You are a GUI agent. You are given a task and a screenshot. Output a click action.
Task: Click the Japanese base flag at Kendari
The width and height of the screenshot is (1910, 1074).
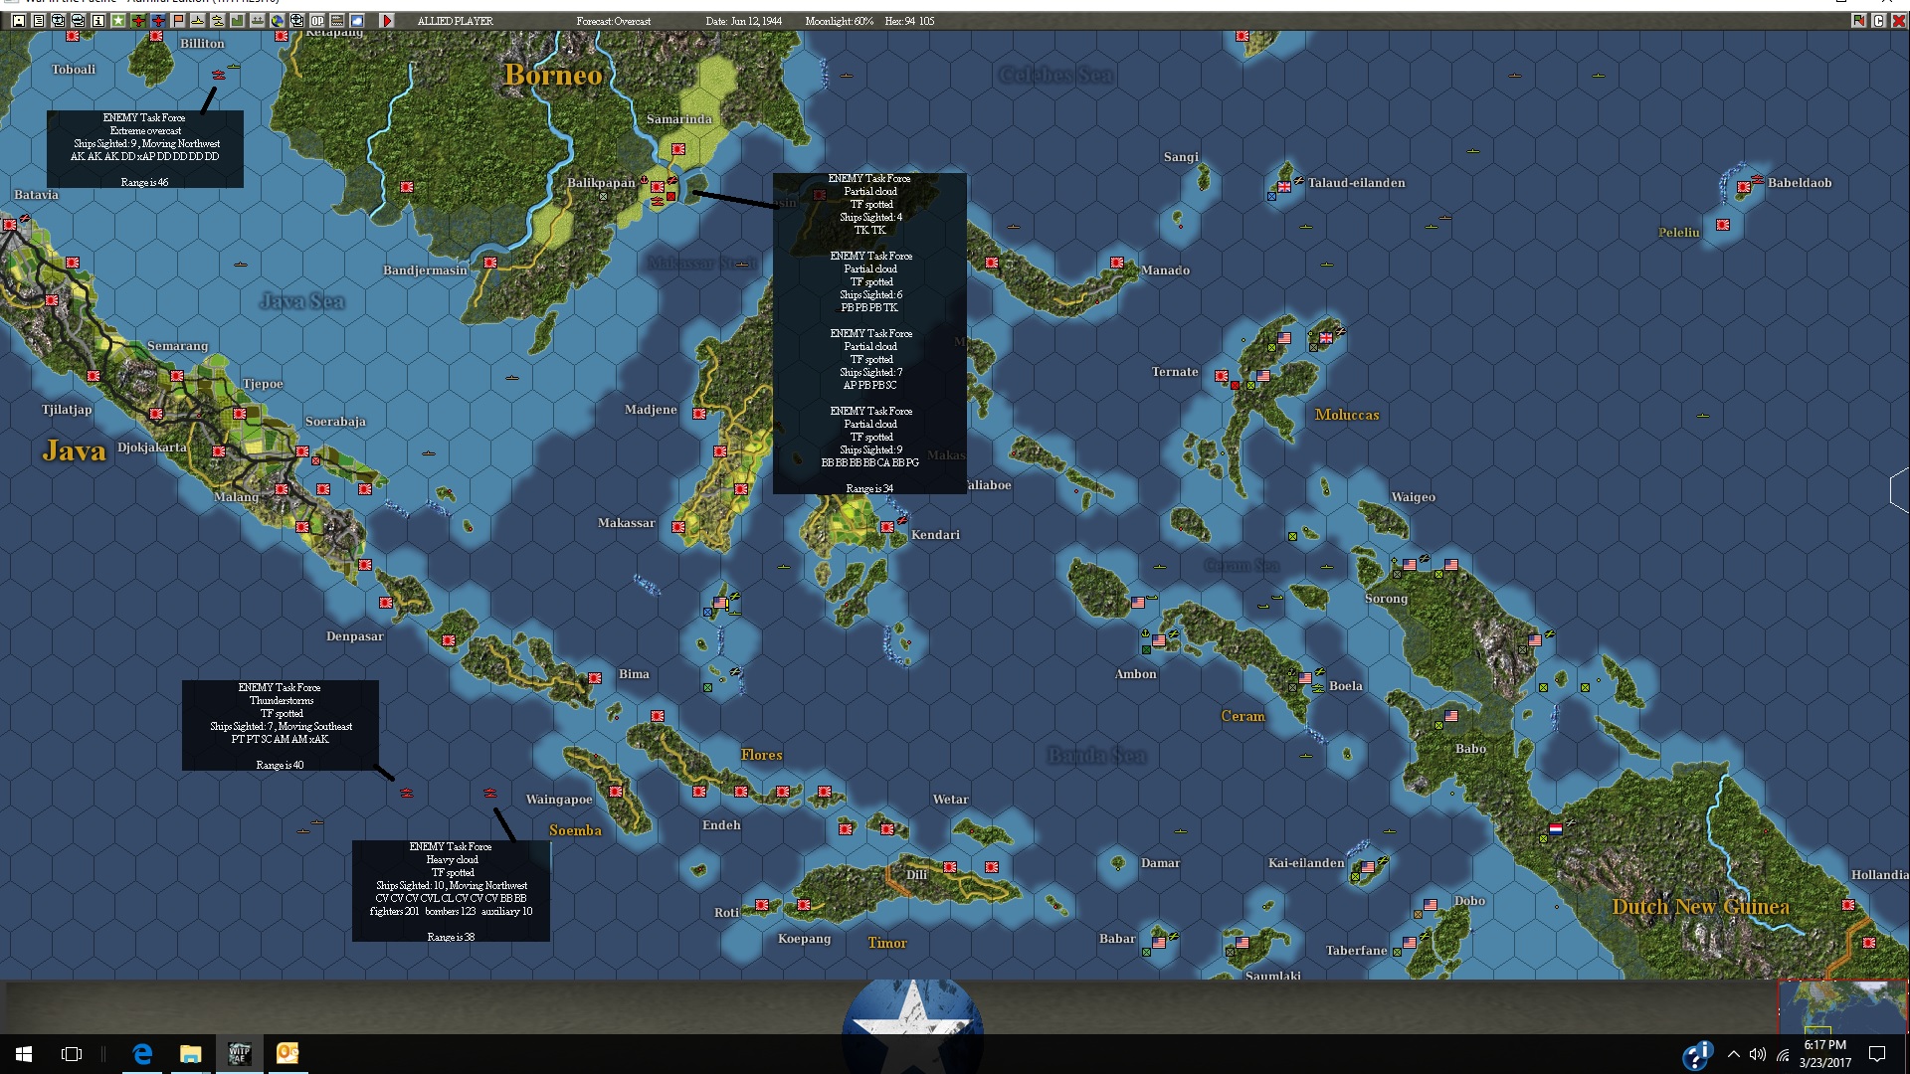887,527
